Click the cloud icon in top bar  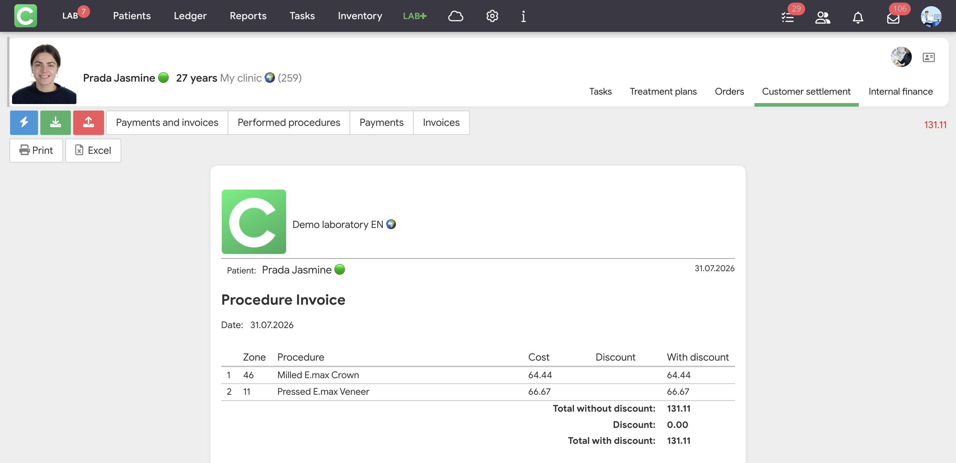click(455, 16)
